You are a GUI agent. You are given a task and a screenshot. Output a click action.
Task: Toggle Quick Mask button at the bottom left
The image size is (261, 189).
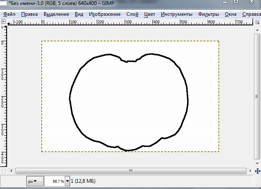[3, 171]
